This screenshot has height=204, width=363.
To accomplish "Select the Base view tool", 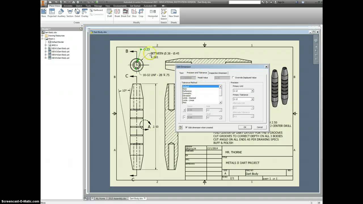I will 44,13.
